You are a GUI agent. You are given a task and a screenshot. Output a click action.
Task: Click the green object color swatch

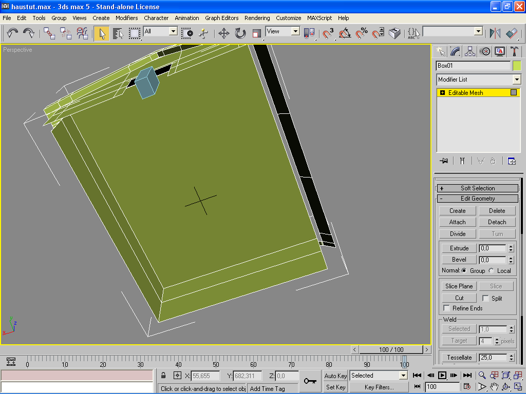tap(517, 66)
